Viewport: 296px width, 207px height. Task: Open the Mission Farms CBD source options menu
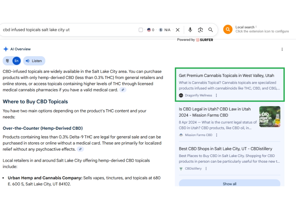pos(217,135)
